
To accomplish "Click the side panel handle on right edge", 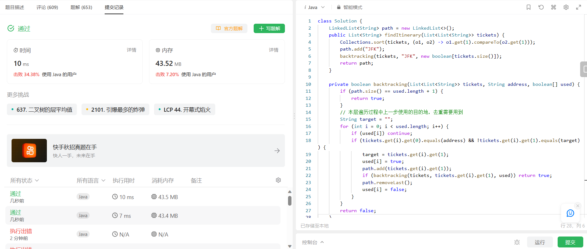I will tap(584, 69).
